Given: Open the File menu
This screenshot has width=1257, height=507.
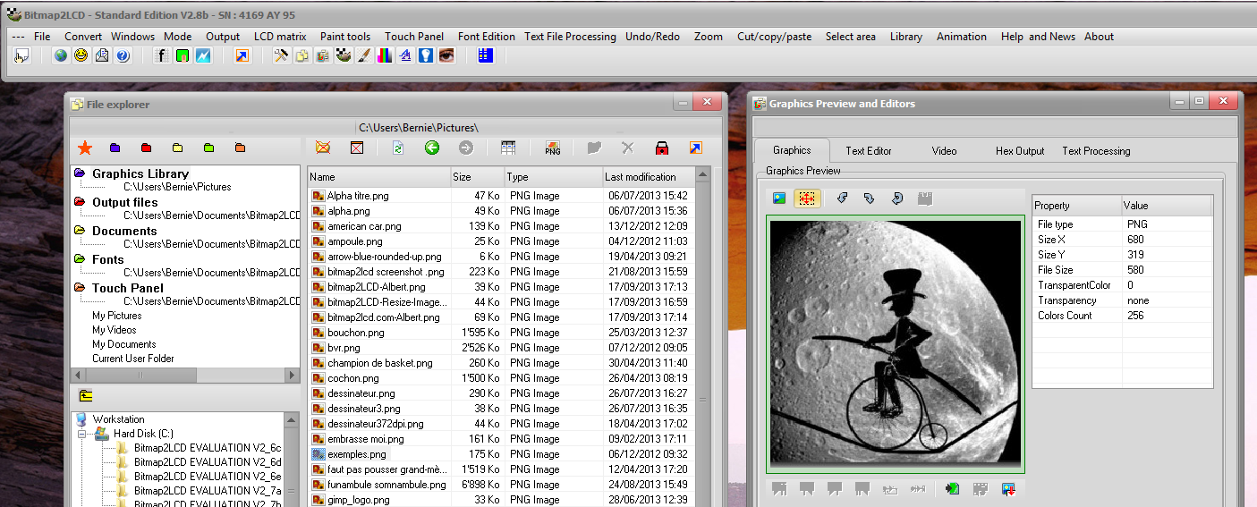Looking at the screenshot, I should point(42,37).
